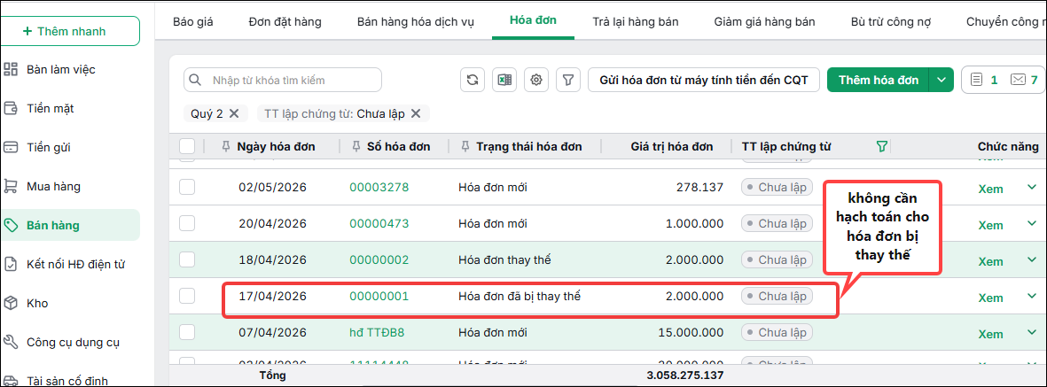Open the settings gear icon

coord(536,80)
